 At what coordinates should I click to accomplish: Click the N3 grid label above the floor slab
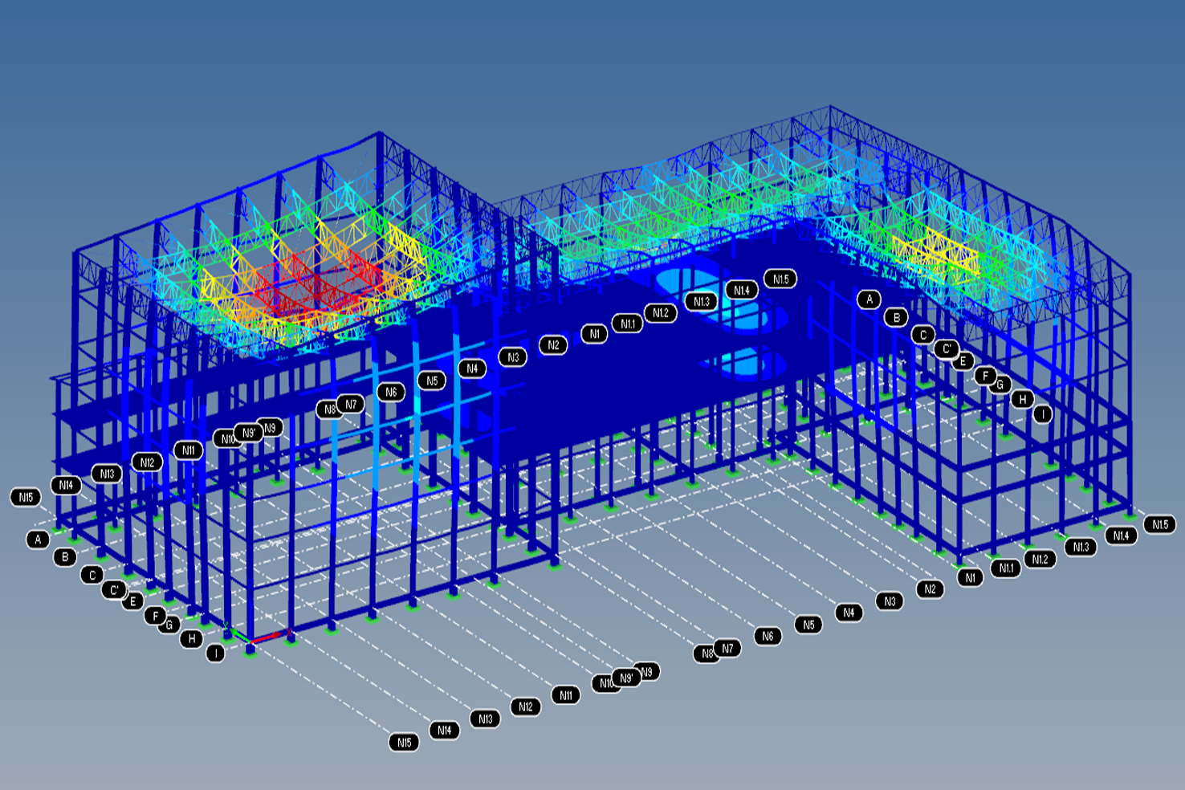[513, 357]
